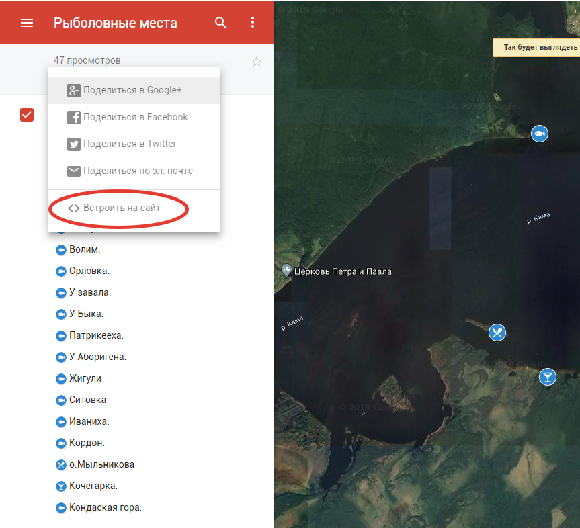Open the hamburger main menu

(27, 23)
